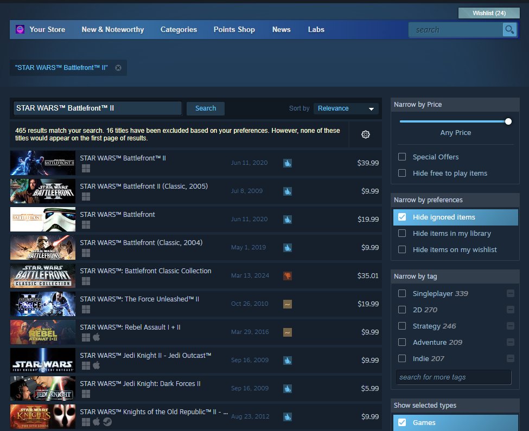Exclude the Adventure tag with its minus icon

pyautogui.click(x=511, y=342)
